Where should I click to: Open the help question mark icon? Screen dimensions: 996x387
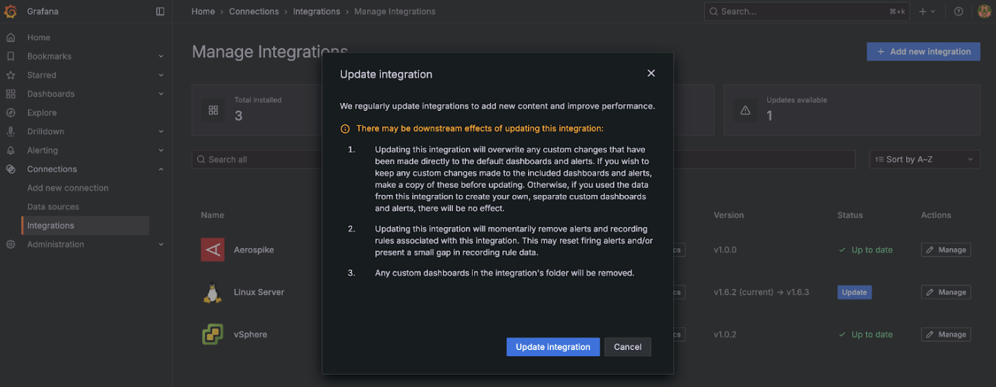(x=959, y=12)
